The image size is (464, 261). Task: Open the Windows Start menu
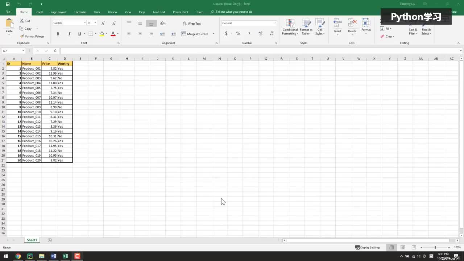(x=6, y=256)
